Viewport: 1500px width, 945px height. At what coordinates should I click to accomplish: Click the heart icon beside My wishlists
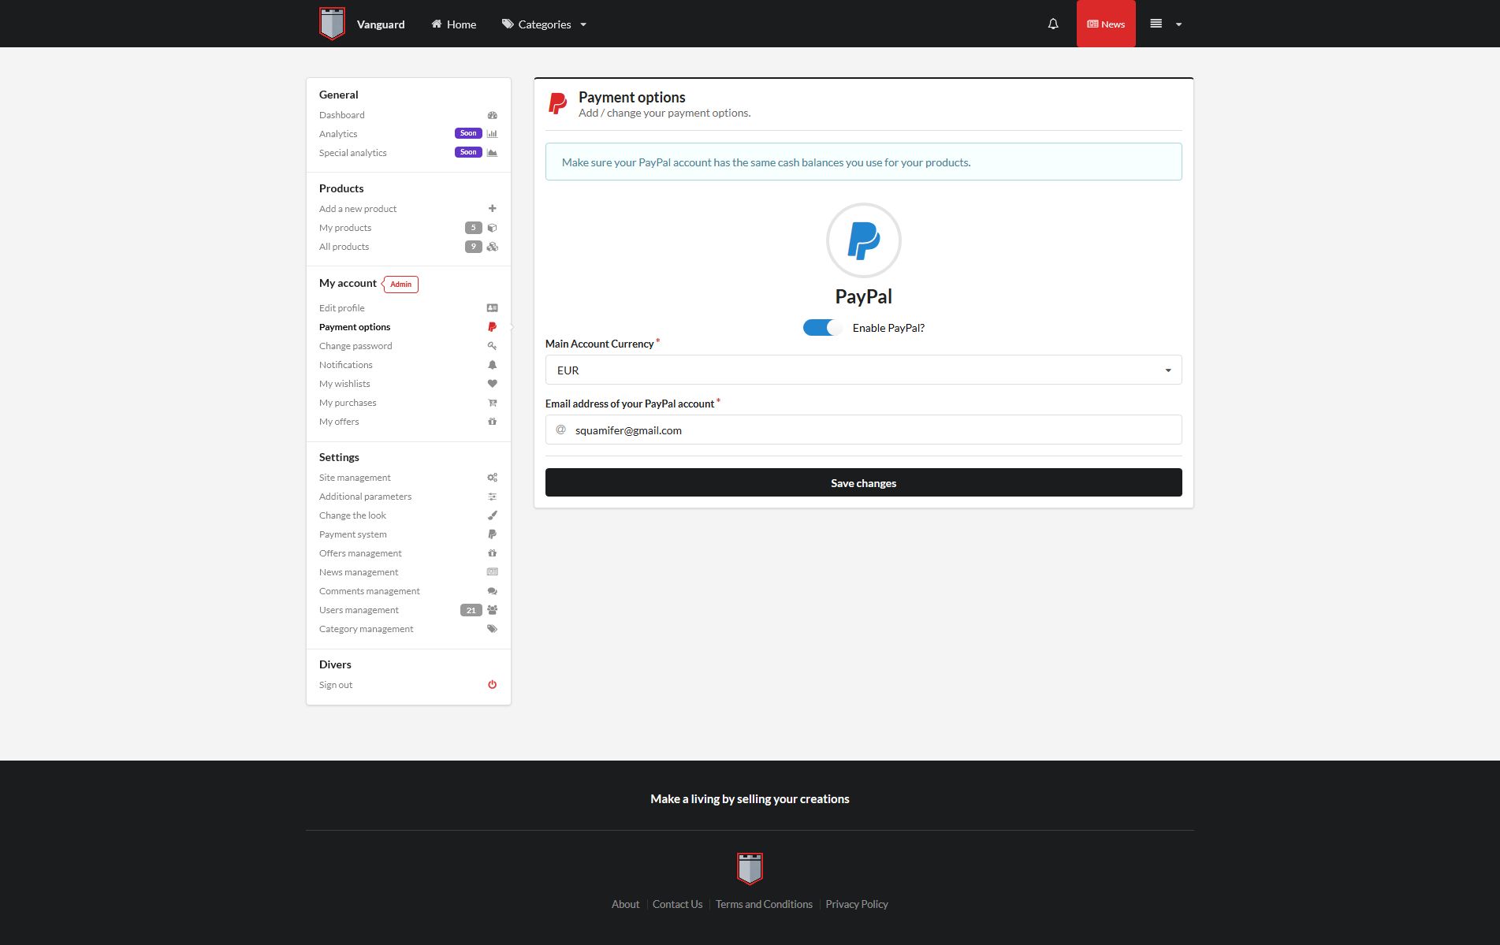(x=492, y=384)
